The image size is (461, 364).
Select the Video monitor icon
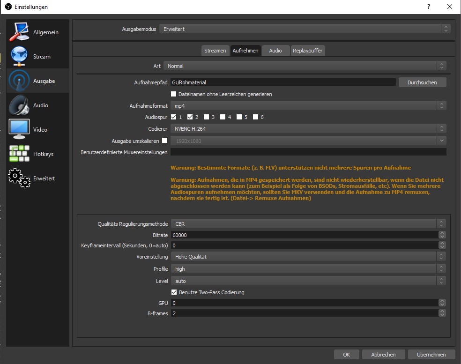pyautogui.click(x=19, y=130)
